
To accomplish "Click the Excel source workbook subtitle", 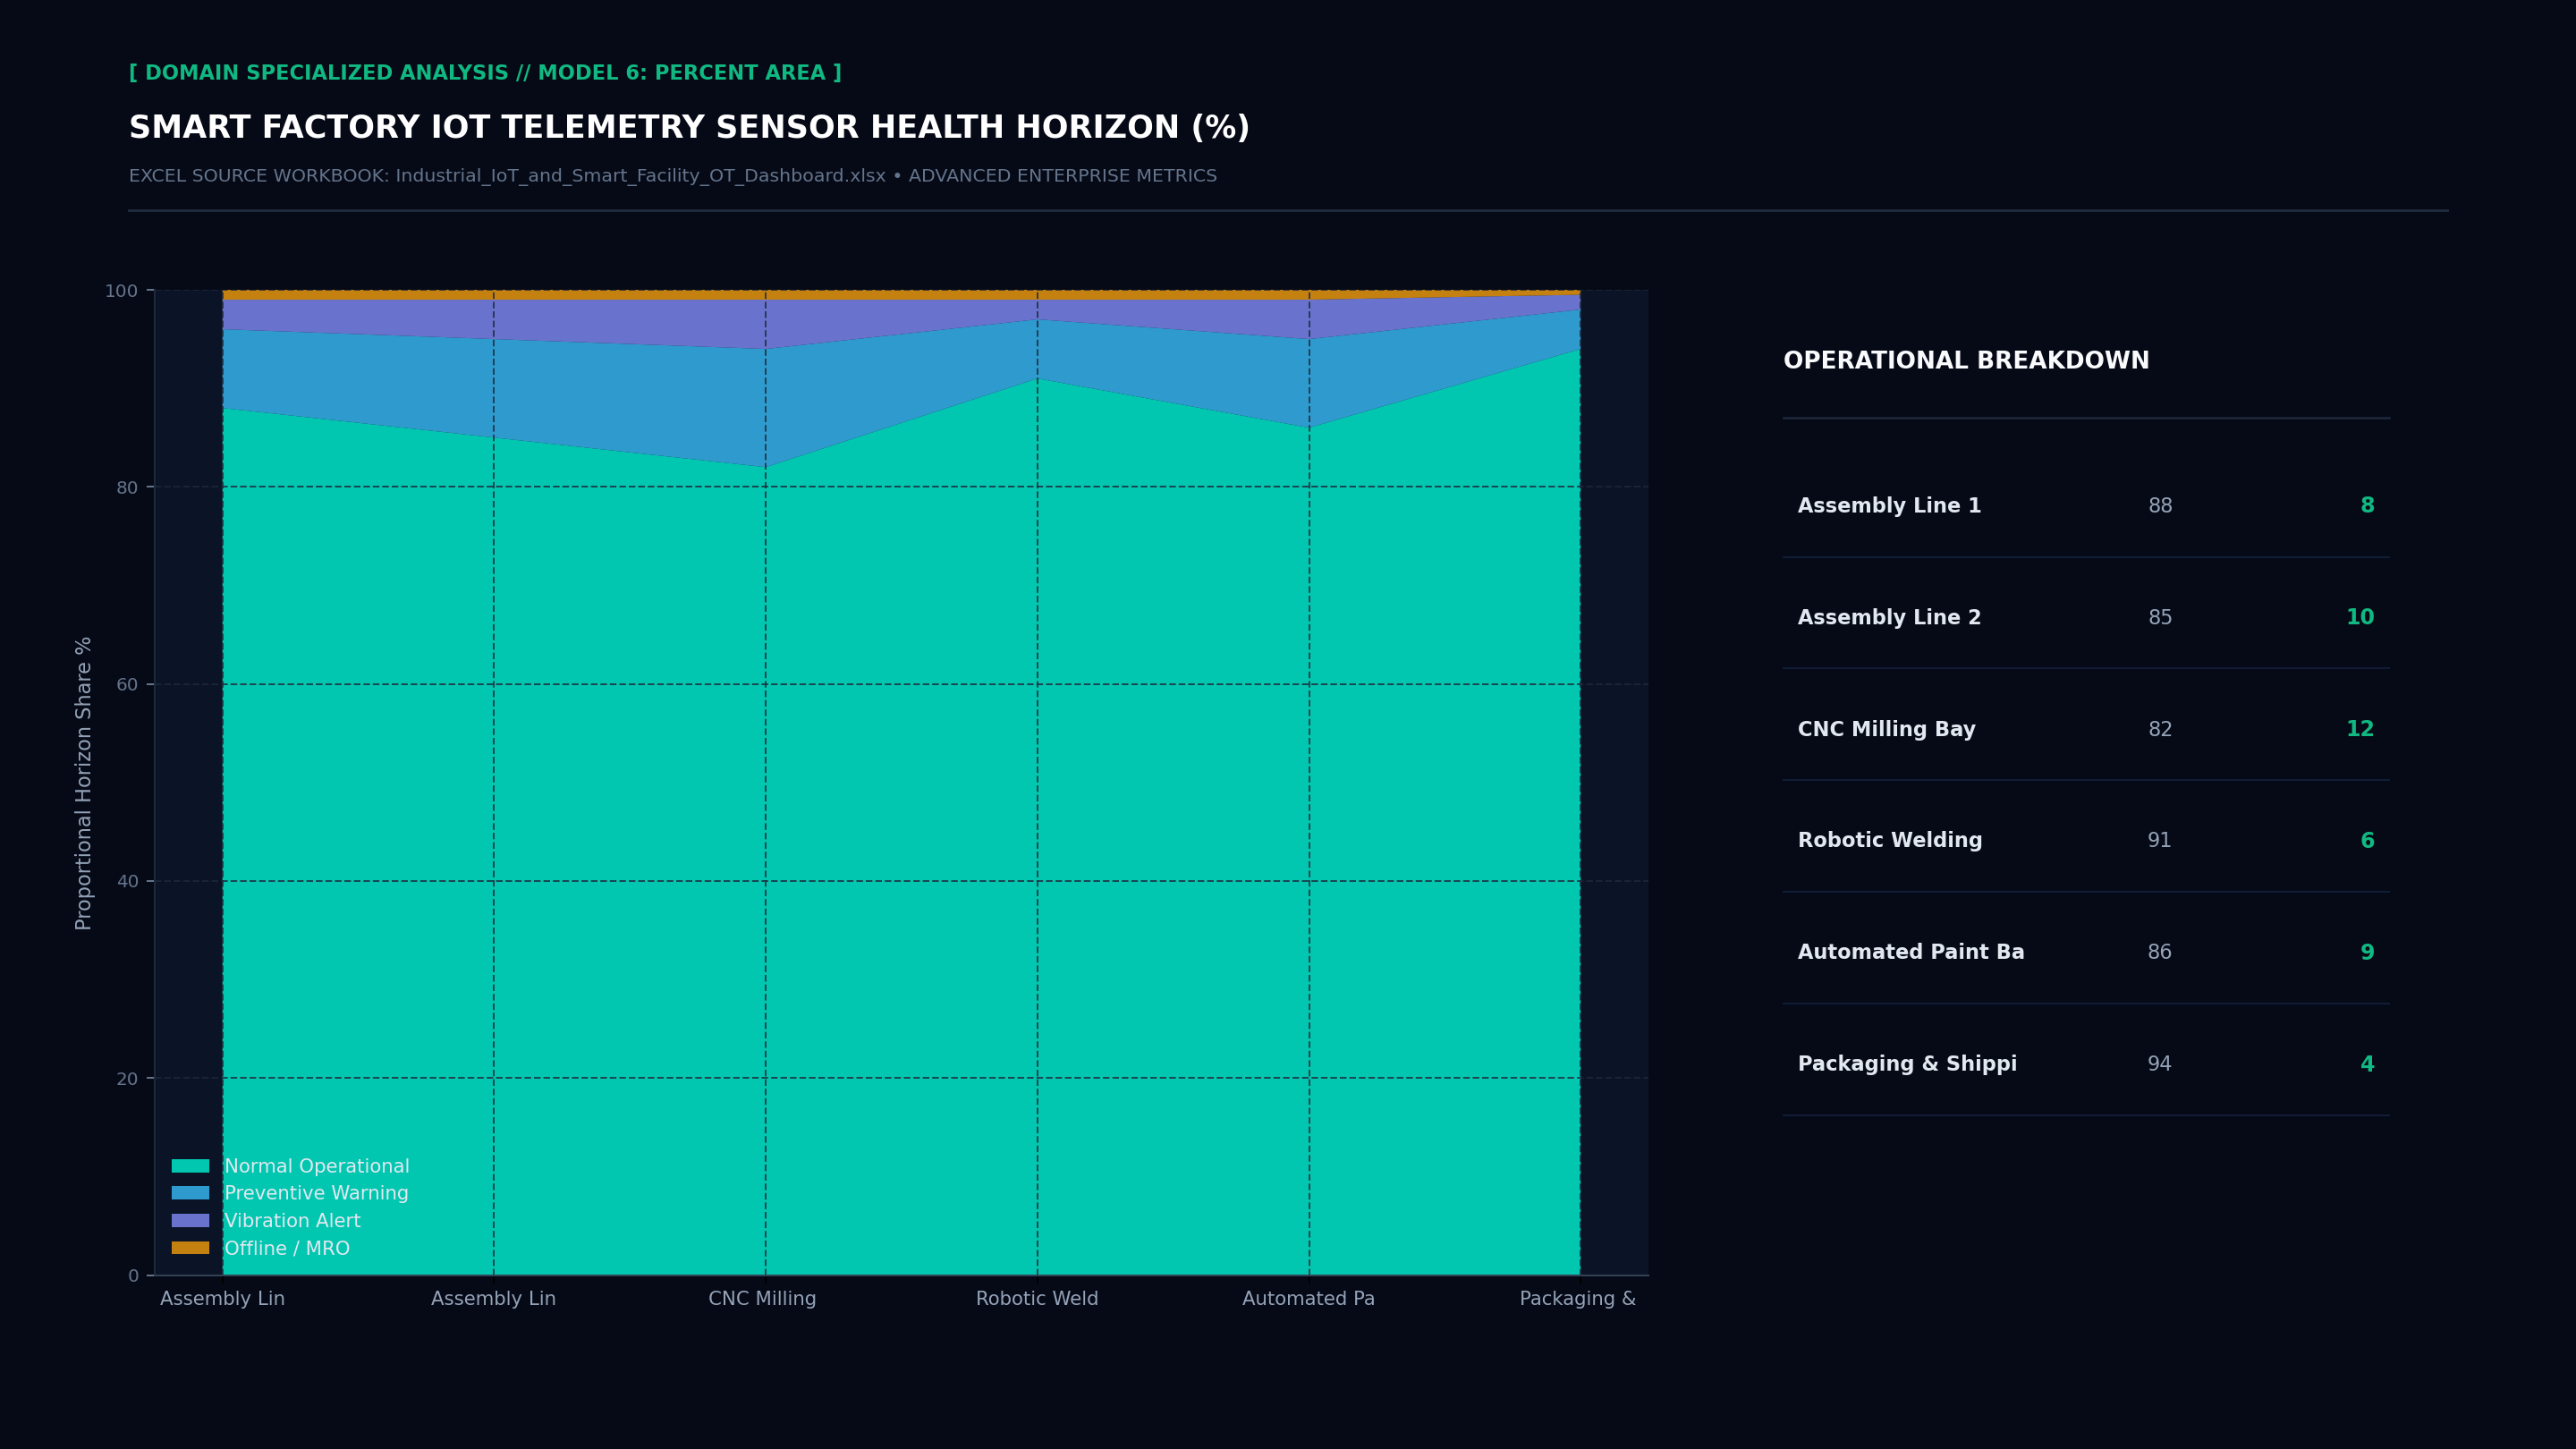I will click(673, 176).
